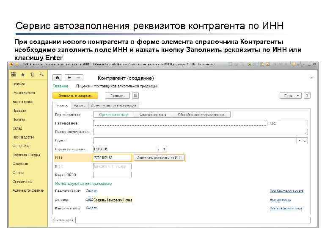330x228 pixels.
Task: Expand the Еще dropdown button
Action: (291, 95)
